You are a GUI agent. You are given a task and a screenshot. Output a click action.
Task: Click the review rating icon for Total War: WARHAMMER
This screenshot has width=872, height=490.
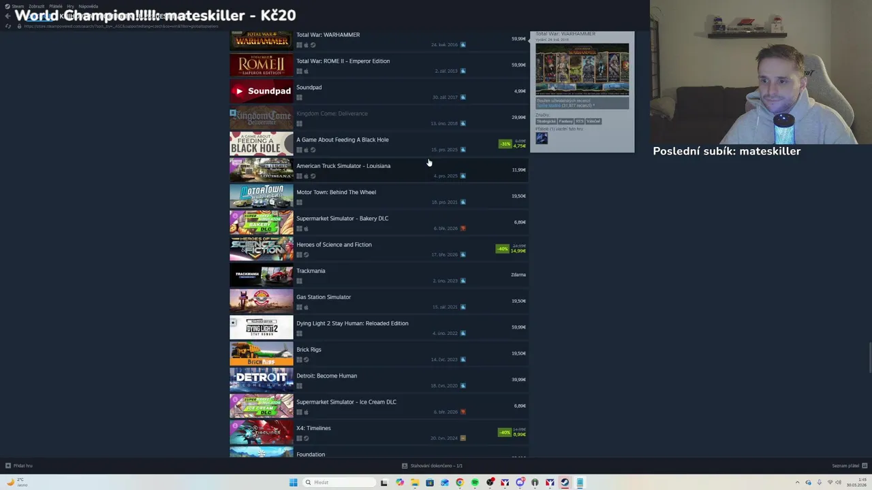(463, 45)
